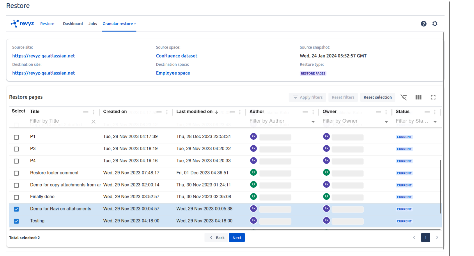Click the Reset filters button
The height and width of the screenshot is (256, 474).
point(343,97)
